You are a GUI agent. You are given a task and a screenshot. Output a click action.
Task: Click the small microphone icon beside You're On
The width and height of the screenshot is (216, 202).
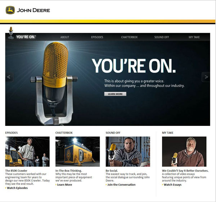pos(11,33)
